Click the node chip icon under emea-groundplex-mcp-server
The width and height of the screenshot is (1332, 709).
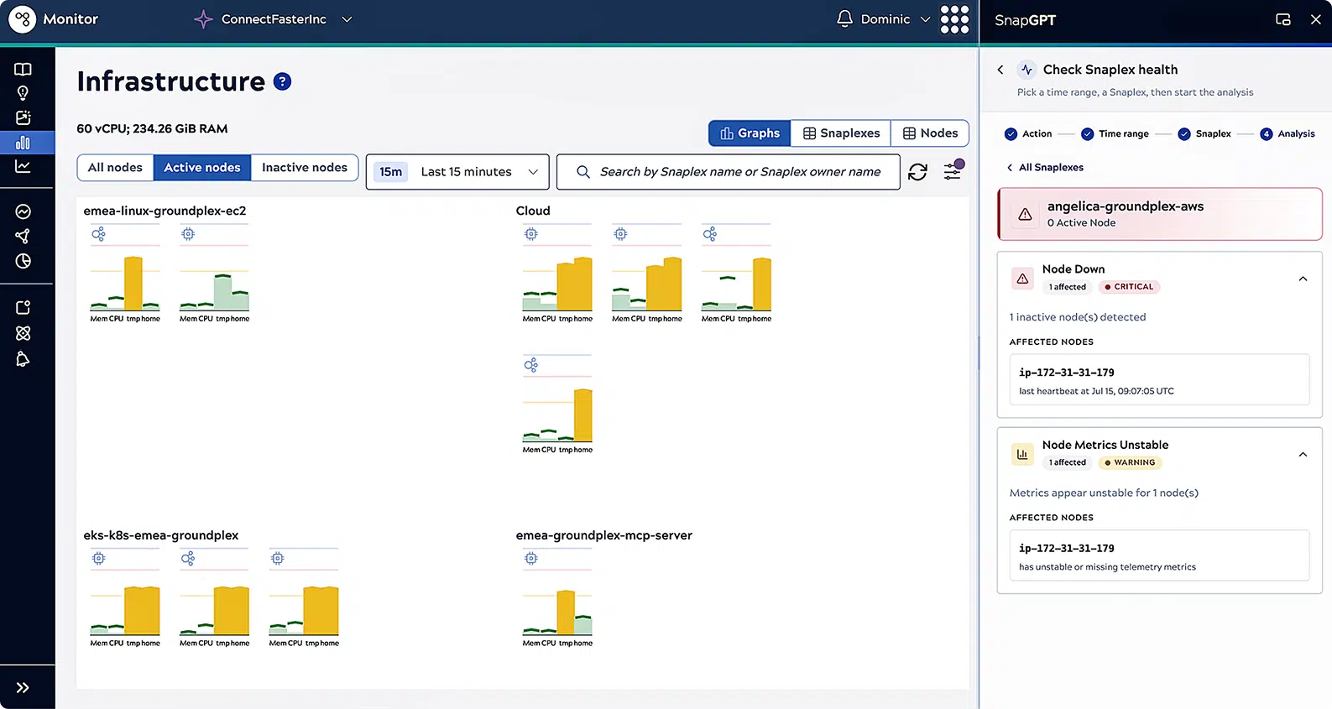530,558
